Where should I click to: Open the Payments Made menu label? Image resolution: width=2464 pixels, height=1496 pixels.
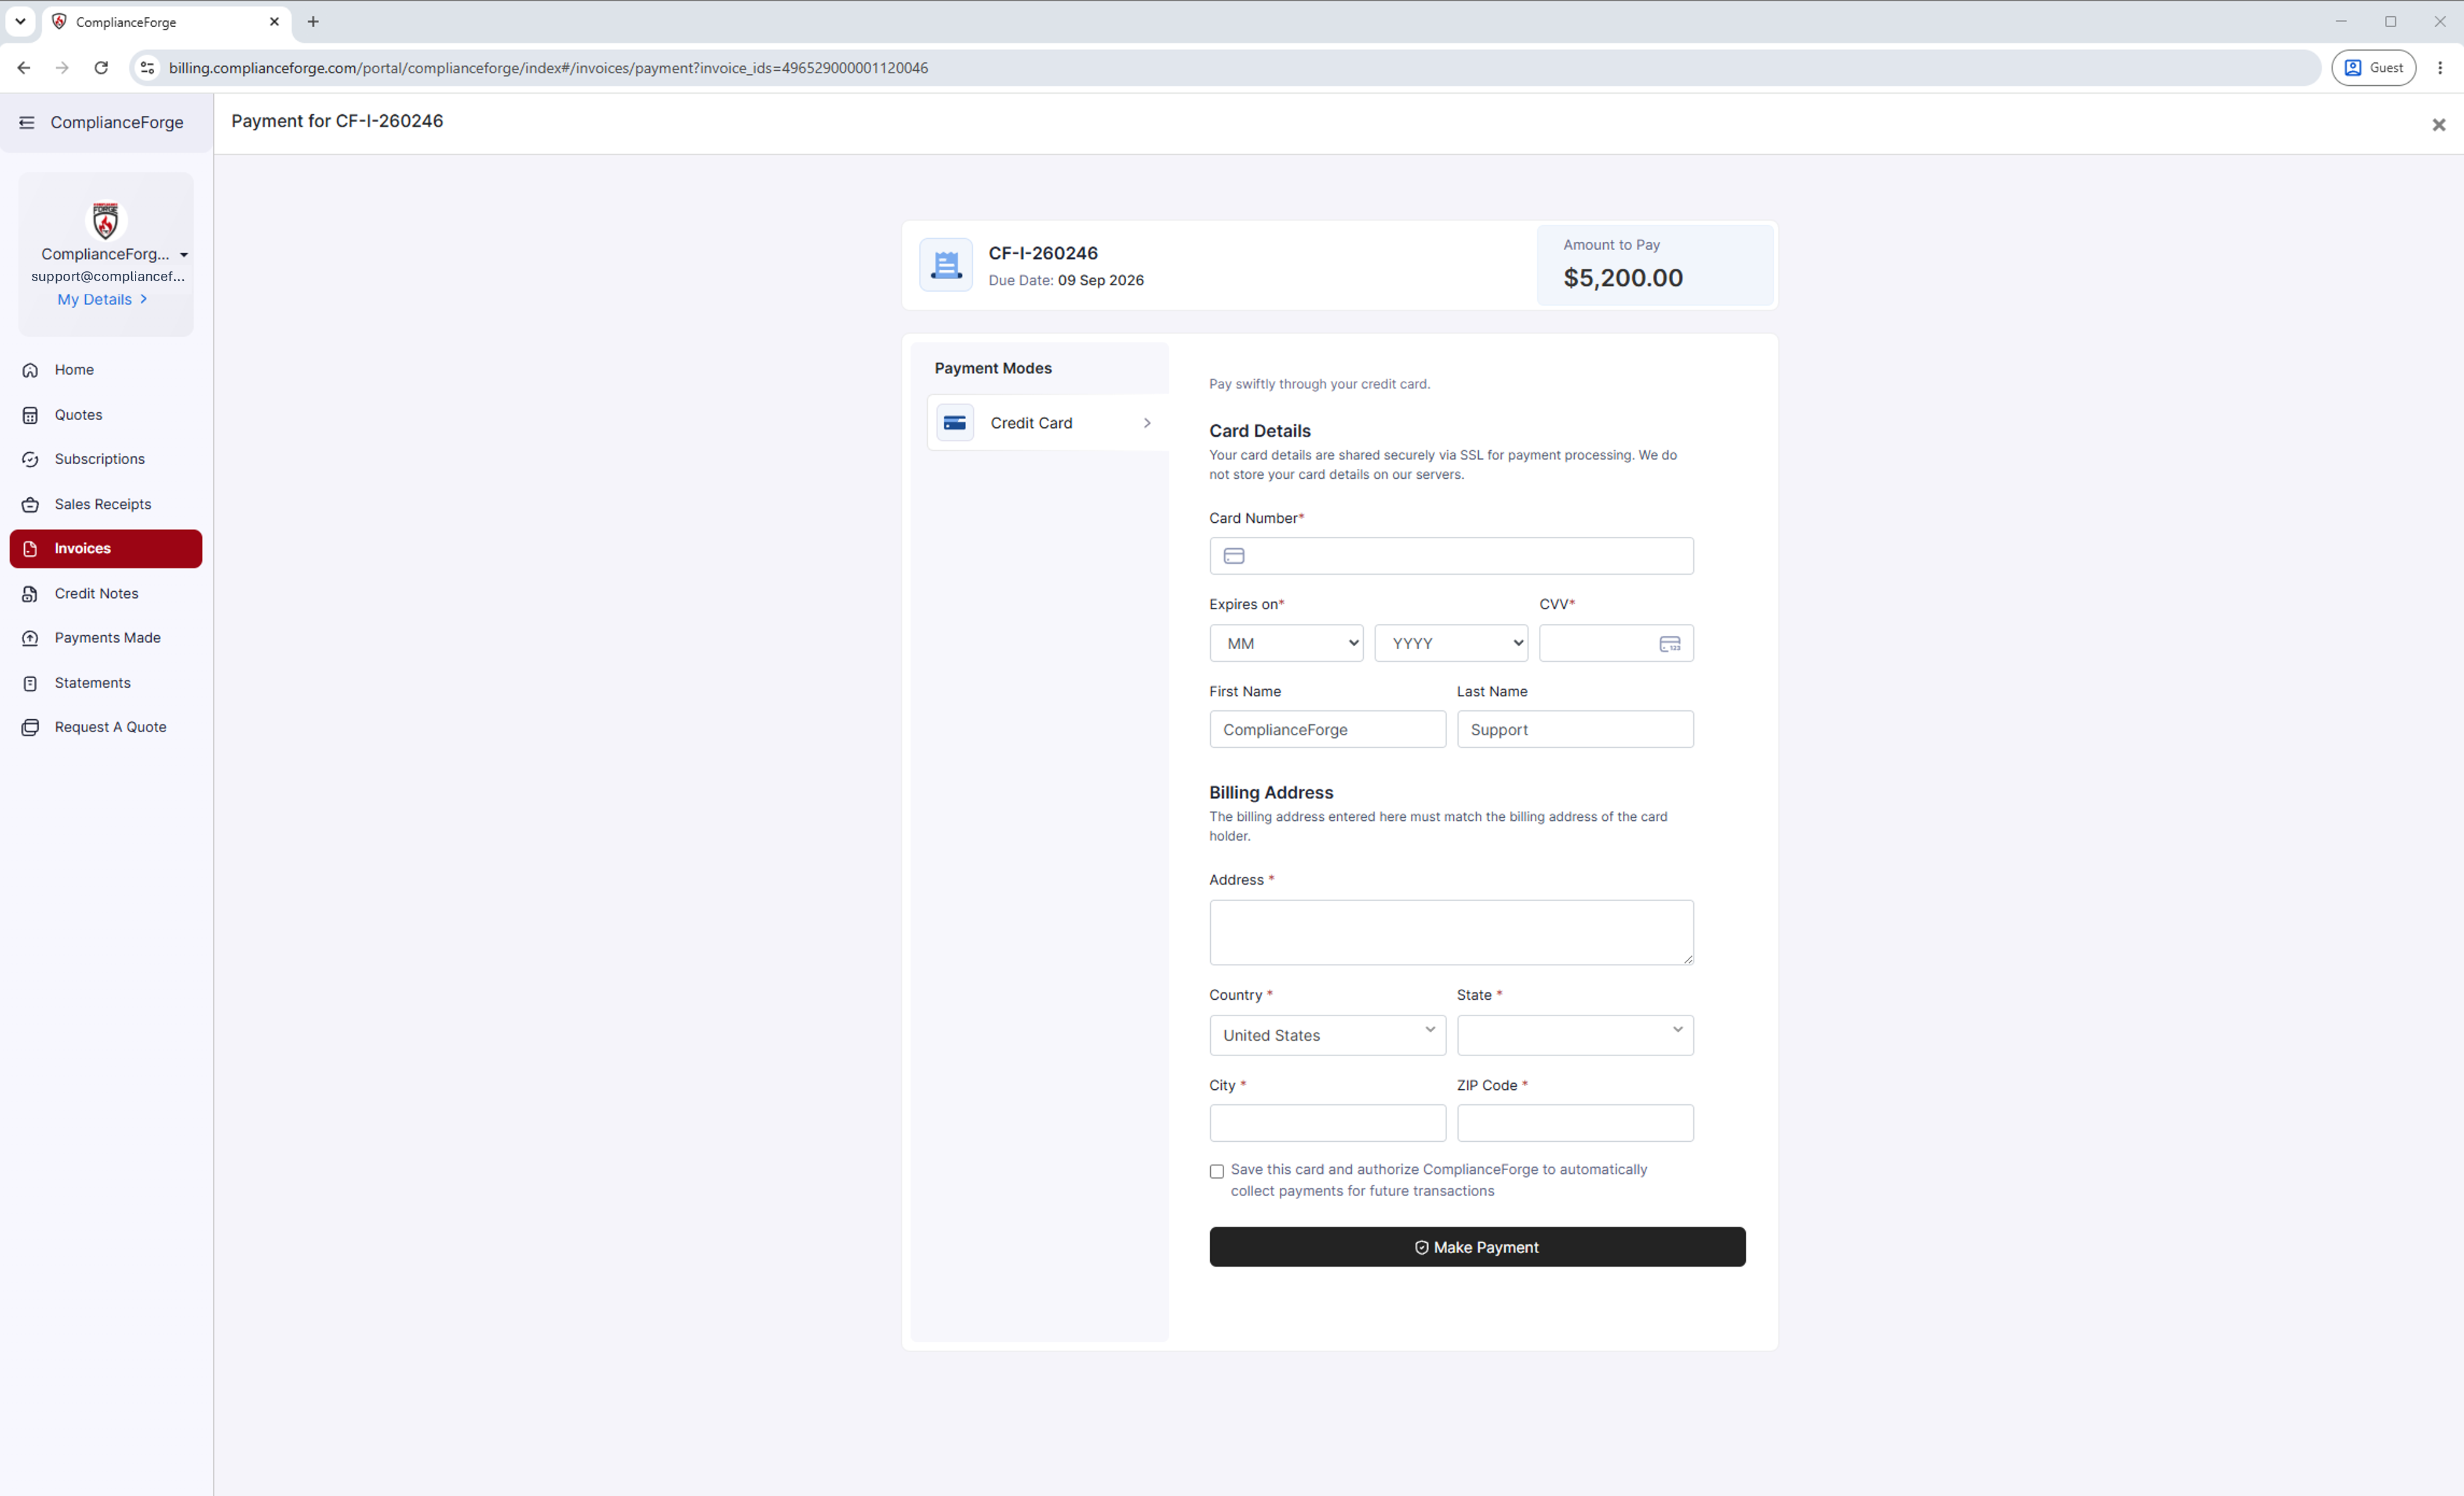tap(108, 638)
